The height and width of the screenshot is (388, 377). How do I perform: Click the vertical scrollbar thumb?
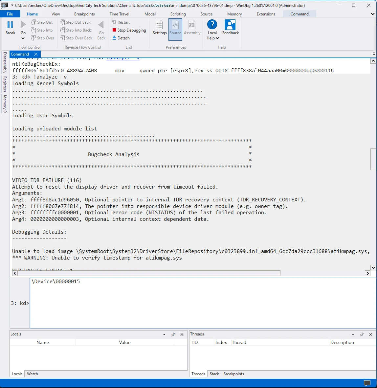click(373, 159)
